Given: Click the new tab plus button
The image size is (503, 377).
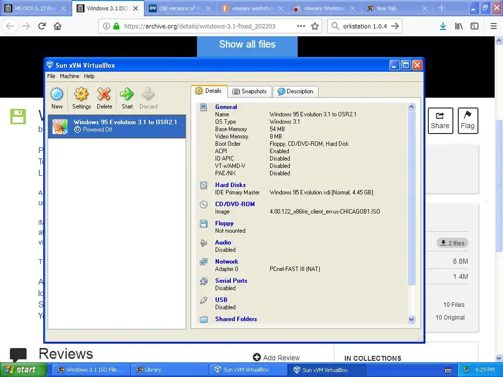Looking at the screenshot, I should click(442, 8).
